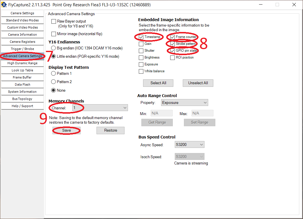Click the FlyCapture2 application icon in titlebar
This screenshot has width=303, height=219.
(x=4, y=5)
